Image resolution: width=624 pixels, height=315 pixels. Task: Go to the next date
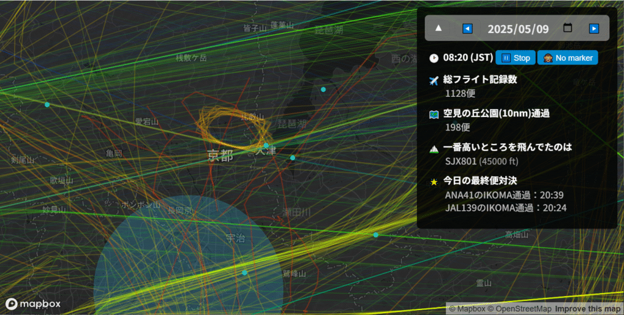coord(594,29)
